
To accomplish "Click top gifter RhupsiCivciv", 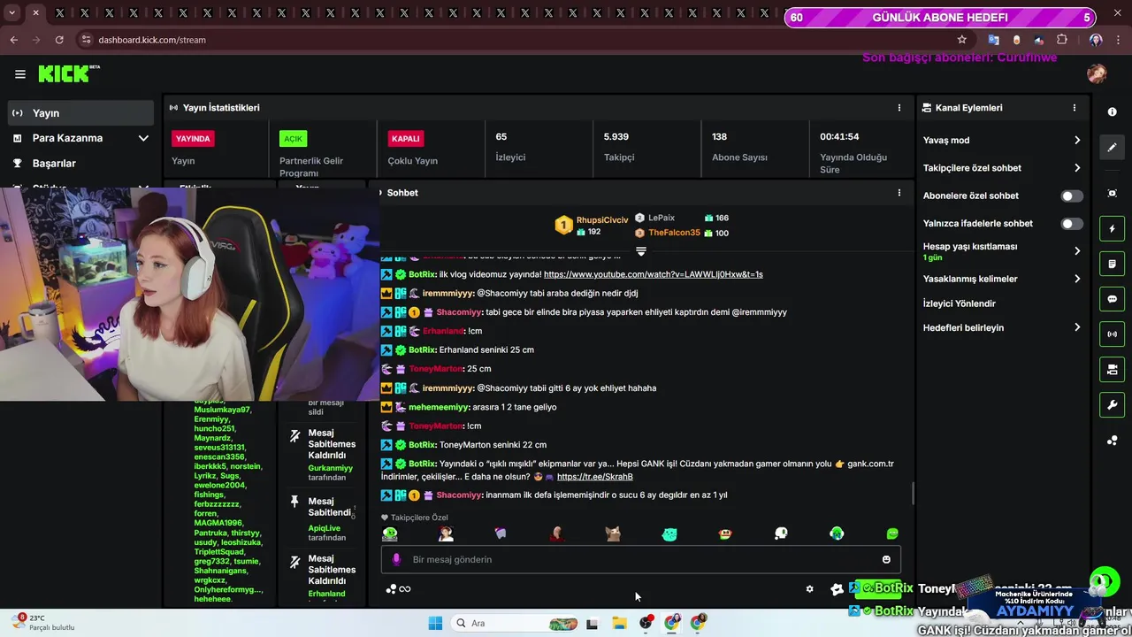I will [602, 219].
